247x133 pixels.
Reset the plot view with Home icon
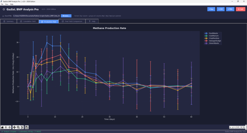(2, 127)
